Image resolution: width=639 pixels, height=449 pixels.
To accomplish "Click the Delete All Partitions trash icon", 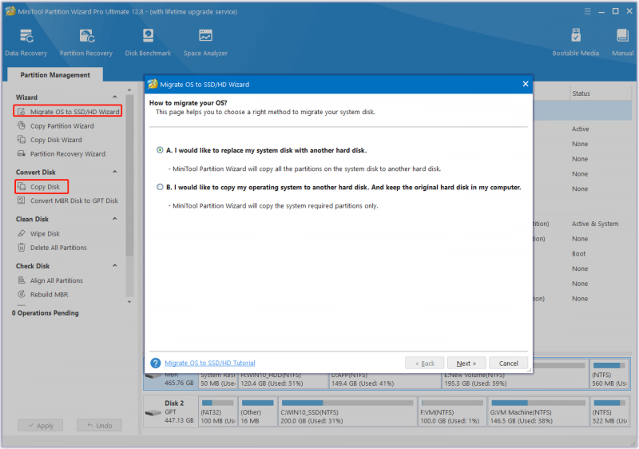I will 22,247.
